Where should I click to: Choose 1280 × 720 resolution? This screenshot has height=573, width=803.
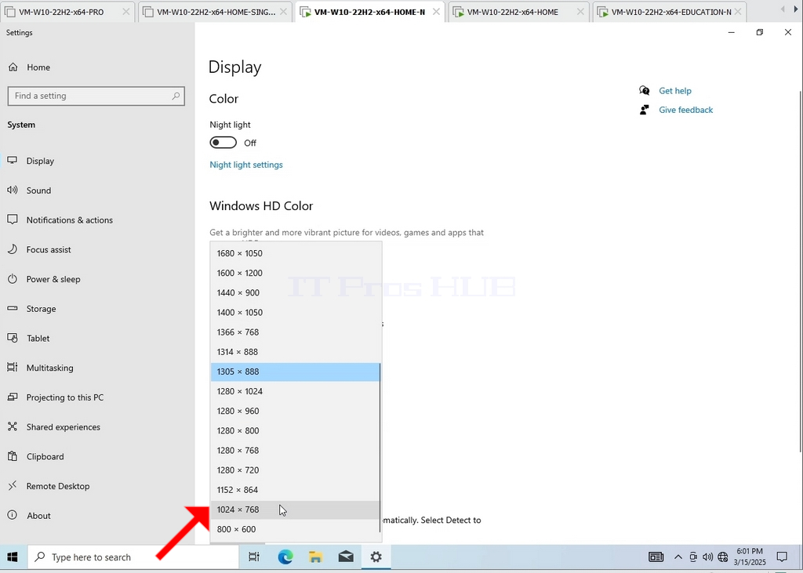(296, 470)
